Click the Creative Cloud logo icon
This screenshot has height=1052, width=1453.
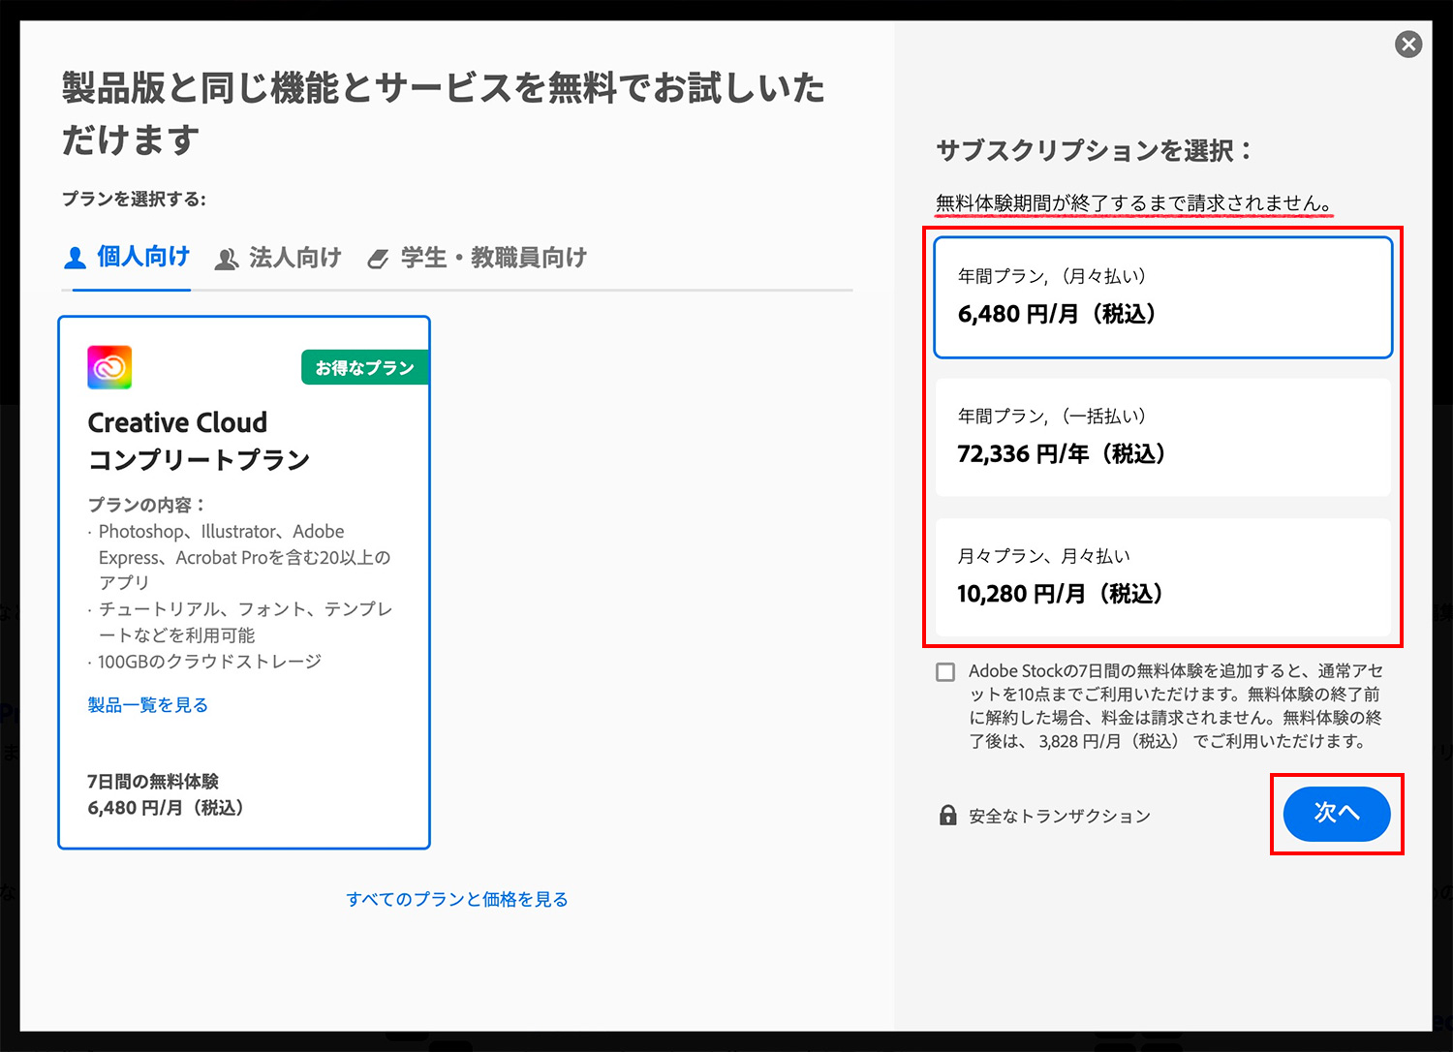(x=109, y=367)
